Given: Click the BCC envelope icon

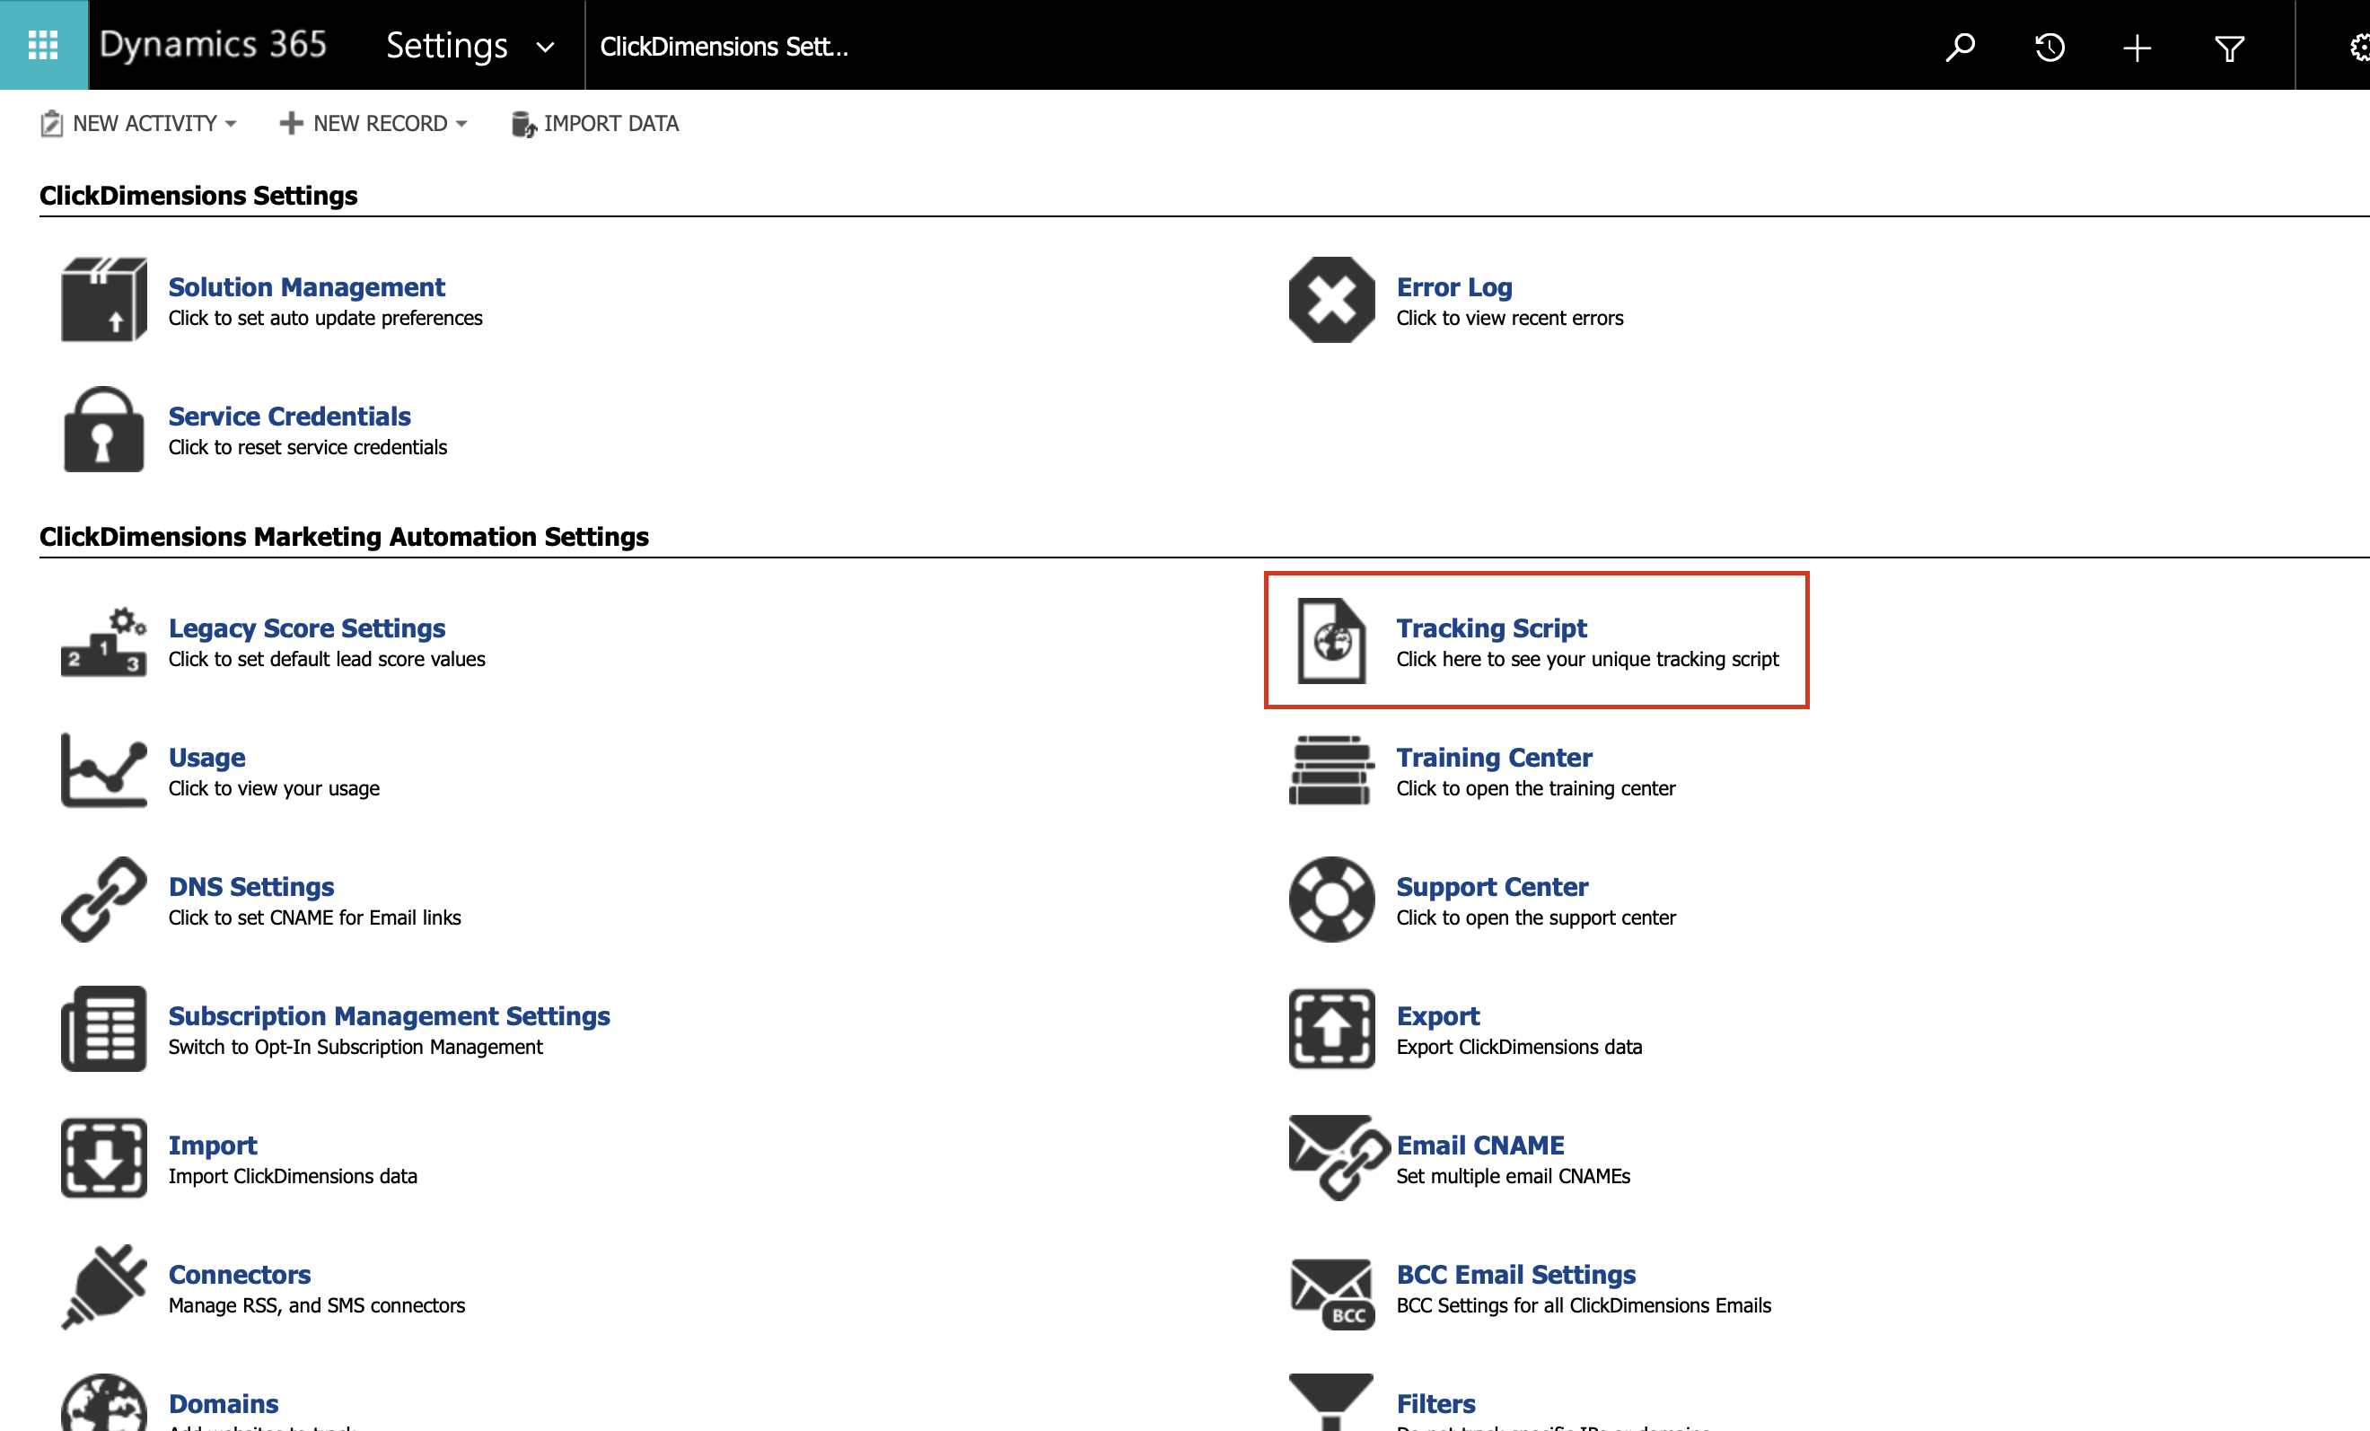Looking at the screenshot, I should (x=1331, y=1292).
